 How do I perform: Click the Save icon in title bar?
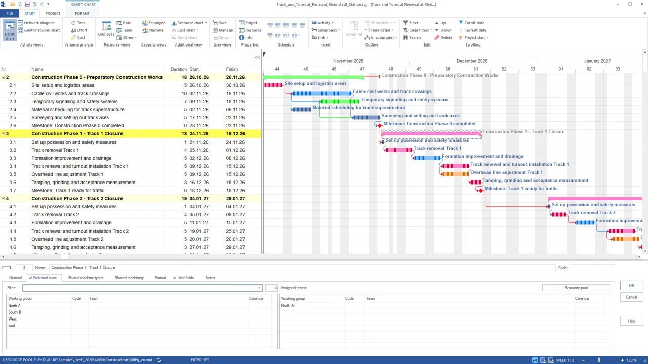coord(26,4)
